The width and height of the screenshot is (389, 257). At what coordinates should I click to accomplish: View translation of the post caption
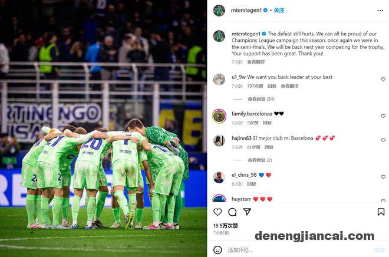click(x=256, y=62)
